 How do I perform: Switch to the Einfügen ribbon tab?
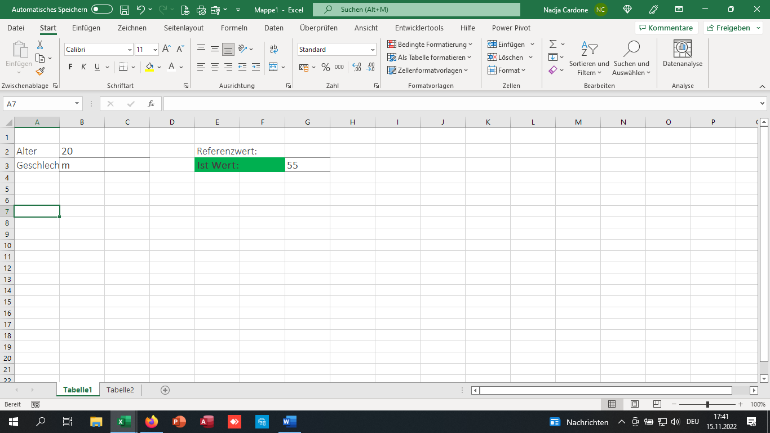tap(86, 28)
